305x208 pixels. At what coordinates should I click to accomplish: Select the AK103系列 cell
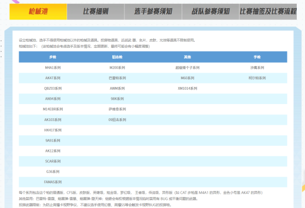(53, 120)
